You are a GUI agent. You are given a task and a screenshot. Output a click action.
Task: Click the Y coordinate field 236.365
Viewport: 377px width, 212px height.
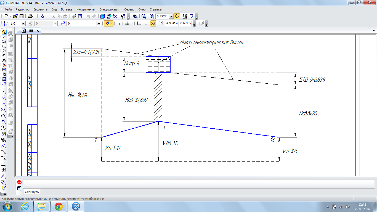pyautogui.click(x=185, y=24)
